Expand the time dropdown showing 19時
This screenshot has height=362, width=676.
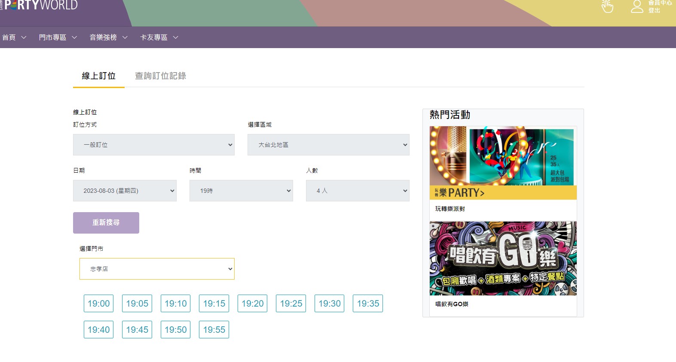(x=241, y=191)
